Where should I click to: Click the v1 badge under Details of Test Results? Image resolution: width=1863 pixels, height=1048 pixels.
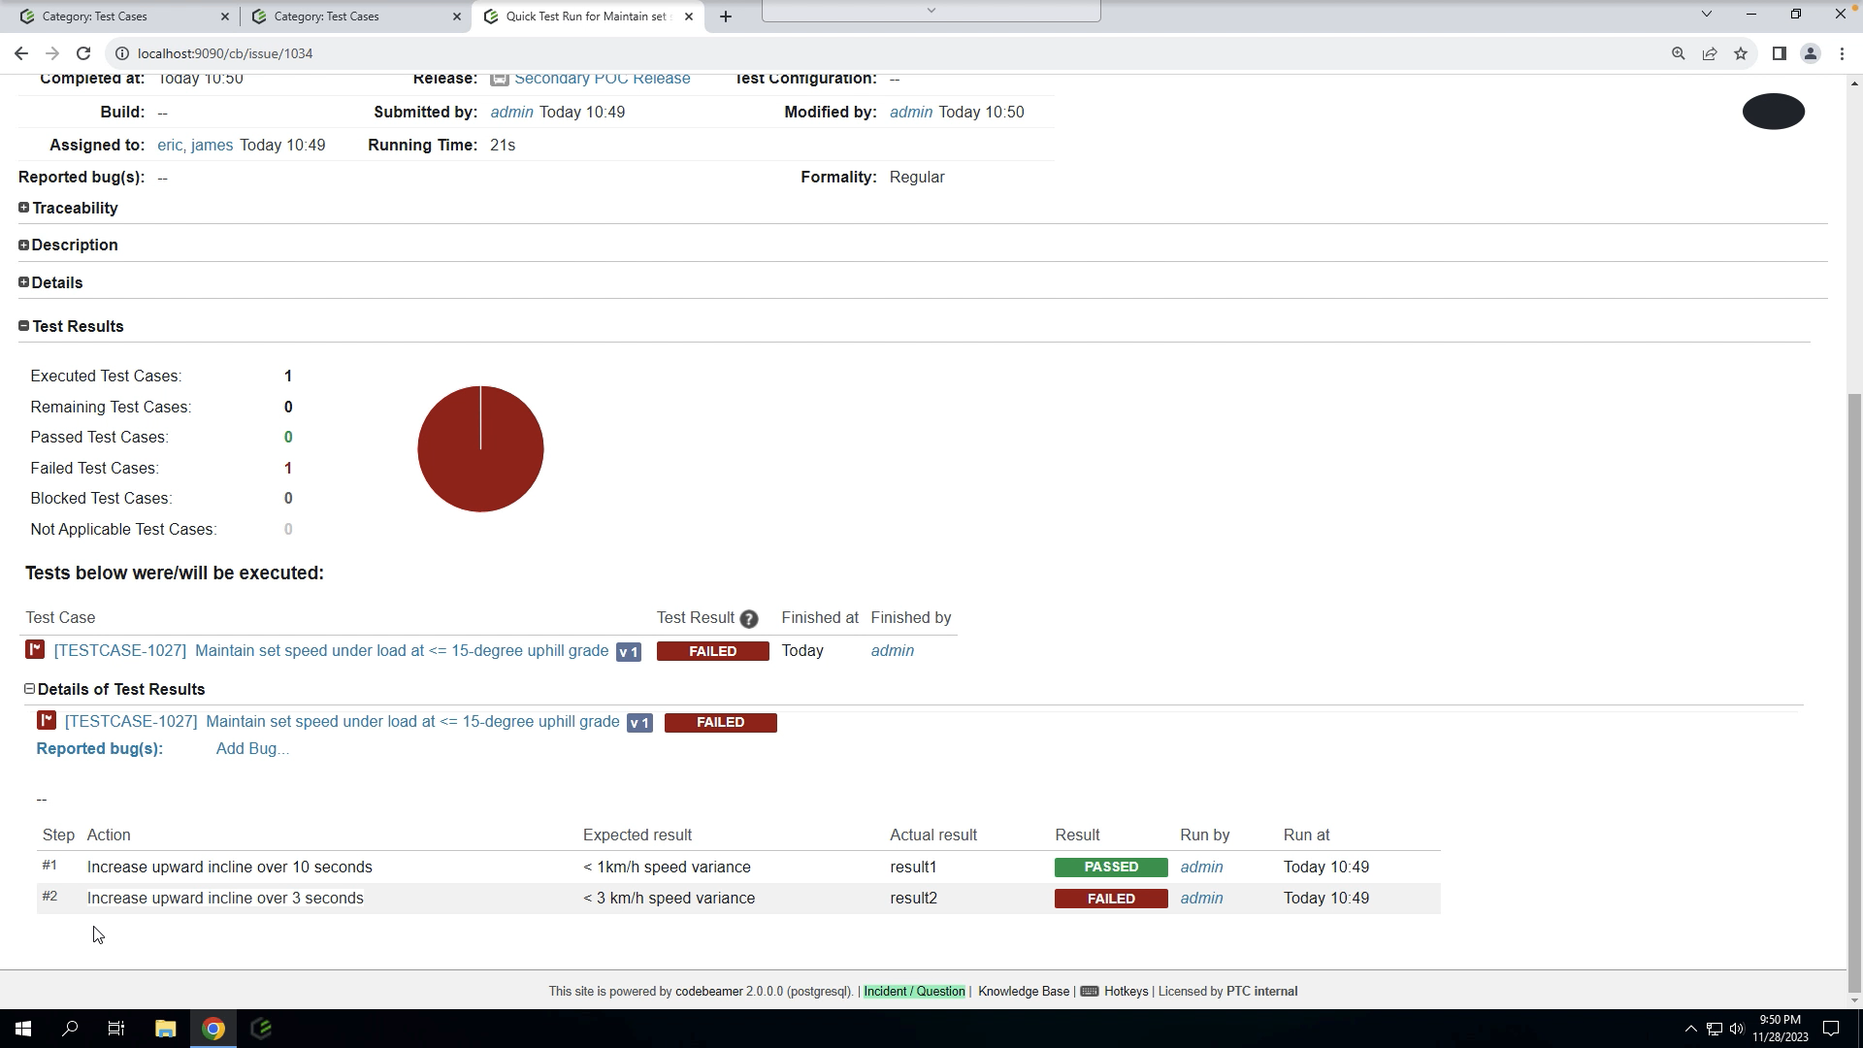pos(639,723)
